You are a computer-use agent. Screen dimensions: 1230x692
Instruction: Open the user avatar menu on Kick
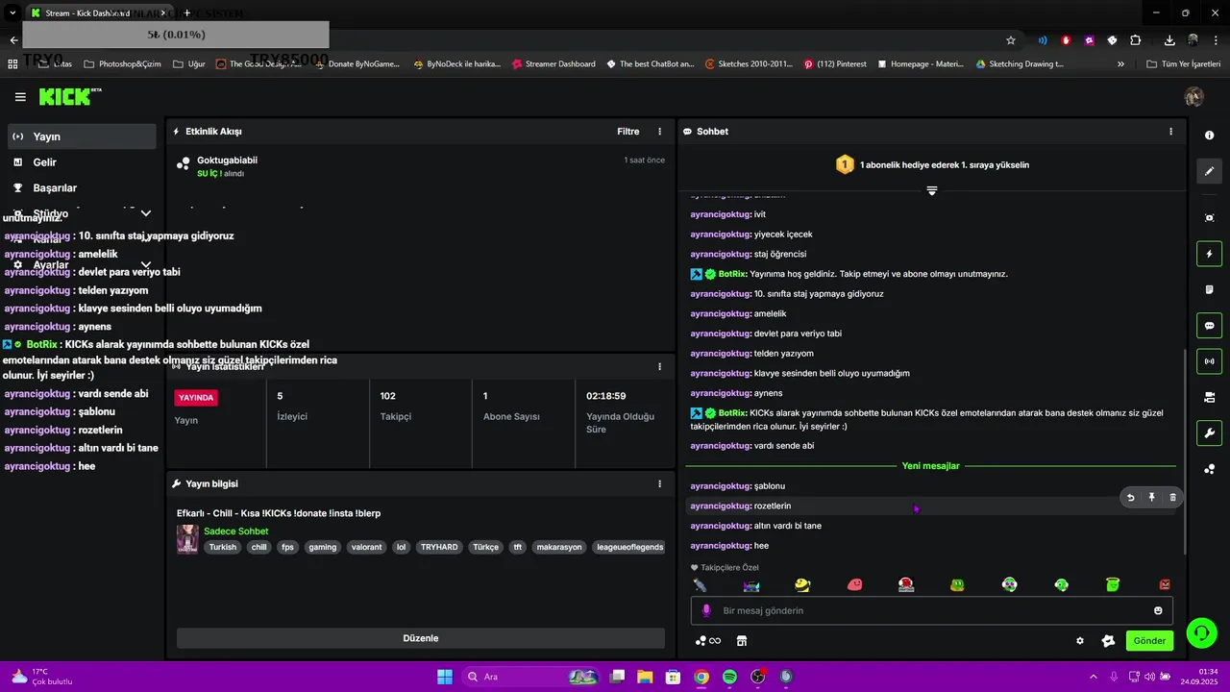tap(1194, 97)
